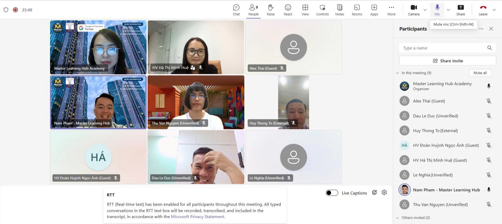Select Thu Van Nguyen's video tile
The image size is (502, 224).
point(196,102)
